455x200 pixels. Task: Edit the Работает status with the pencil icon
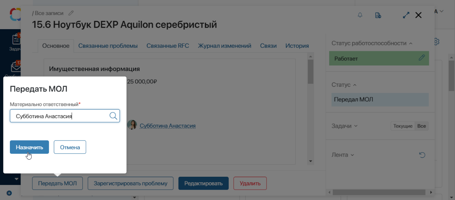422,58
